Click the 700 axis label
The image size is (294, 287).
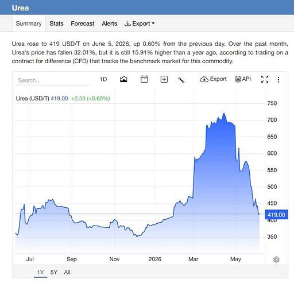pos(272,120)
